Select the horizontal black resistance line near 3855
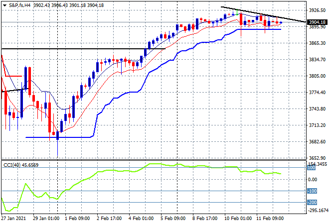The image size is (329, 224). pyautogui.click(x=84, y=49)
